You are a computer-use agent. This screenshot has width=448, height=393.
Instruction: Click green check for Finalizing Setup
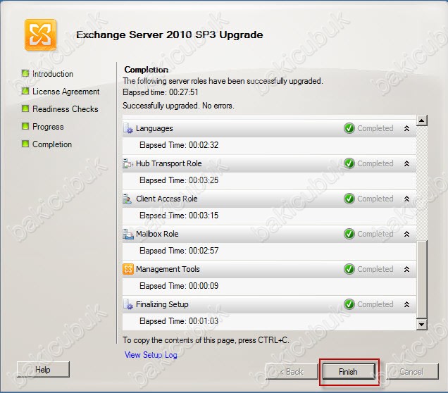tap(349, 304)
